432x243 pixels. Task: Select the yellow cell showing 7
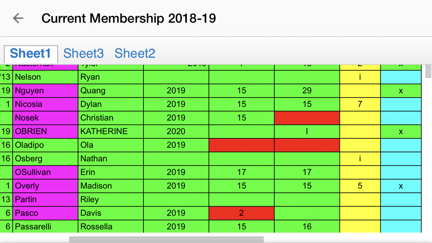pos(360,104)
